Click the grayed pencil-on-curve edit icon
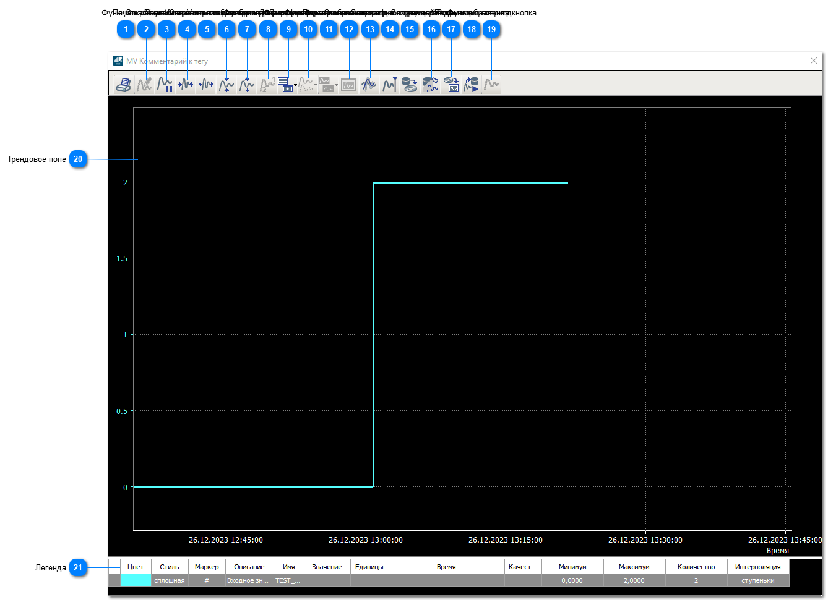Image resolution: width=828 pixels, height=602 pixels. pos(144,84)
